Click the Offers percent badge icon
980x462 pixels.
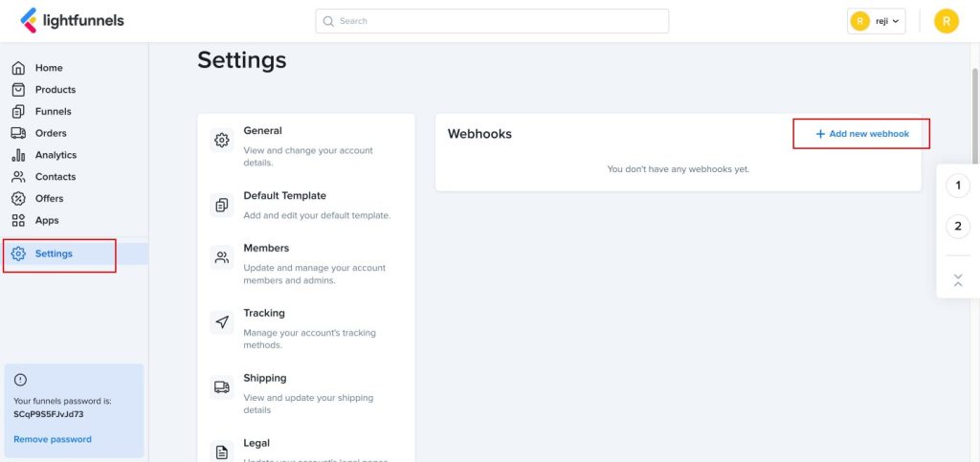point(19,199)
